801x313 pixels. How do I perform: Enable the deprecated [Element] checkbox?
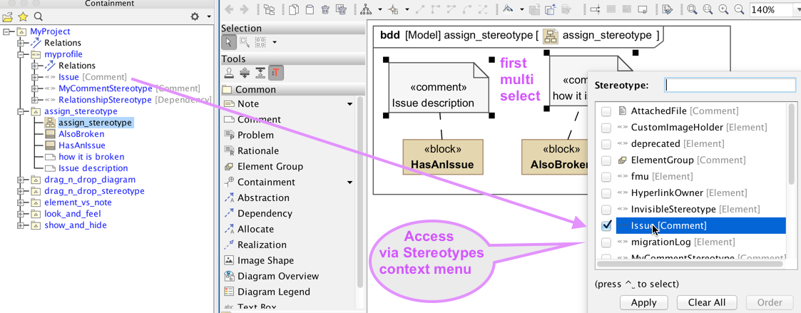coord(606,144)
